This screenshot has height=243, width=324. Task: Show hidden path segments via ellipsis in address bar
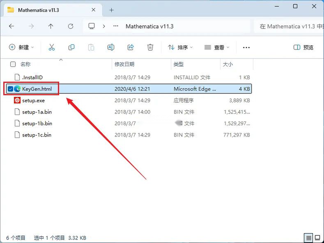pos(116,26)
